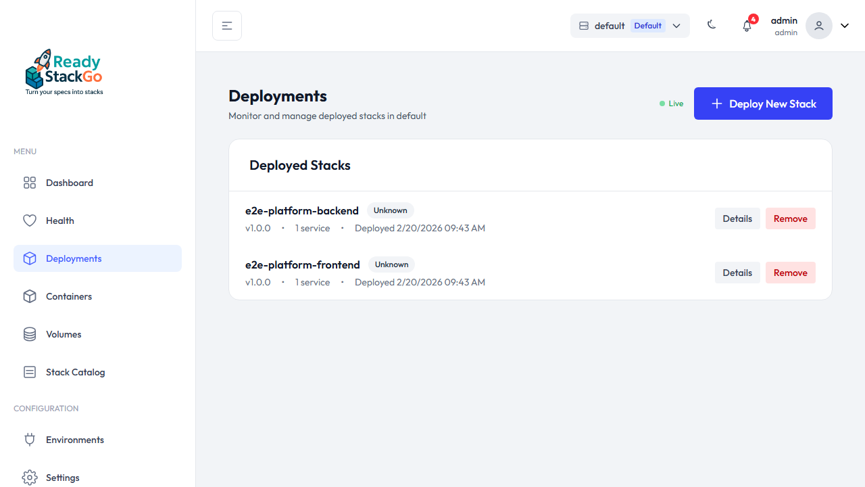View Details for e2e-platform-frontend
Image resolution: width=865 pixels, height=487 pixels.
(737, 273)
